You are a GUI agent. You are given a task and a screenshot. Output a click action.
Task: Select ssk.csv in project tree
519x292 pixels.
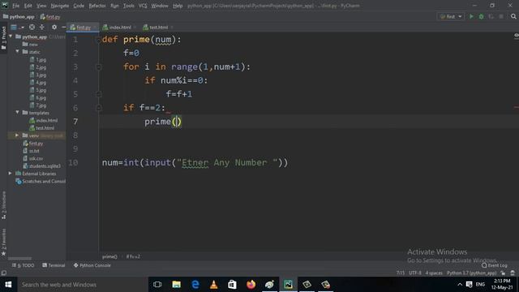[x=32, y=158]
